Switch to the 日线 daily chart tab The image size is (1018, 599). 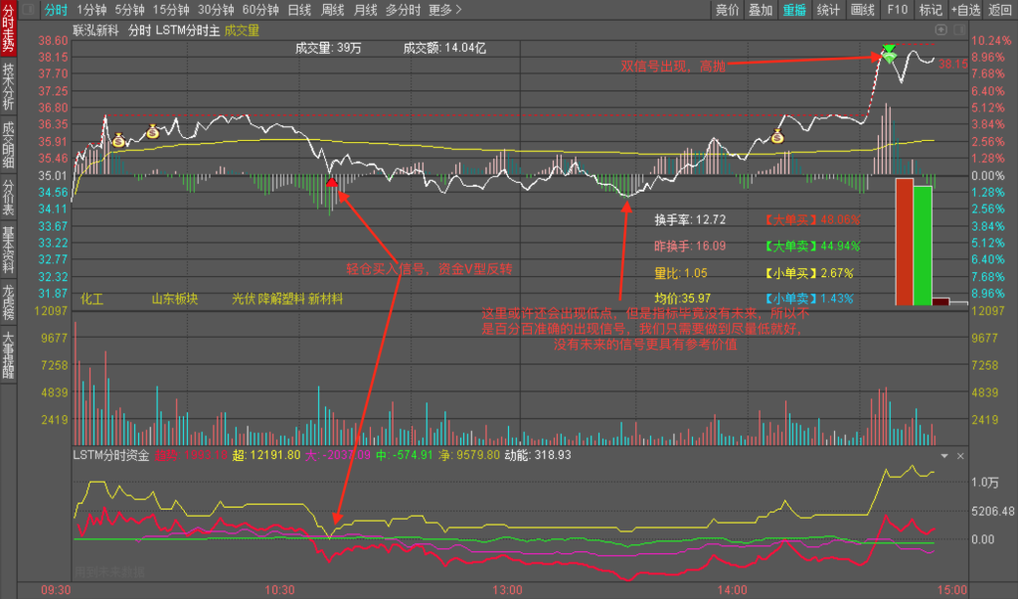click(x=298, y=10)
